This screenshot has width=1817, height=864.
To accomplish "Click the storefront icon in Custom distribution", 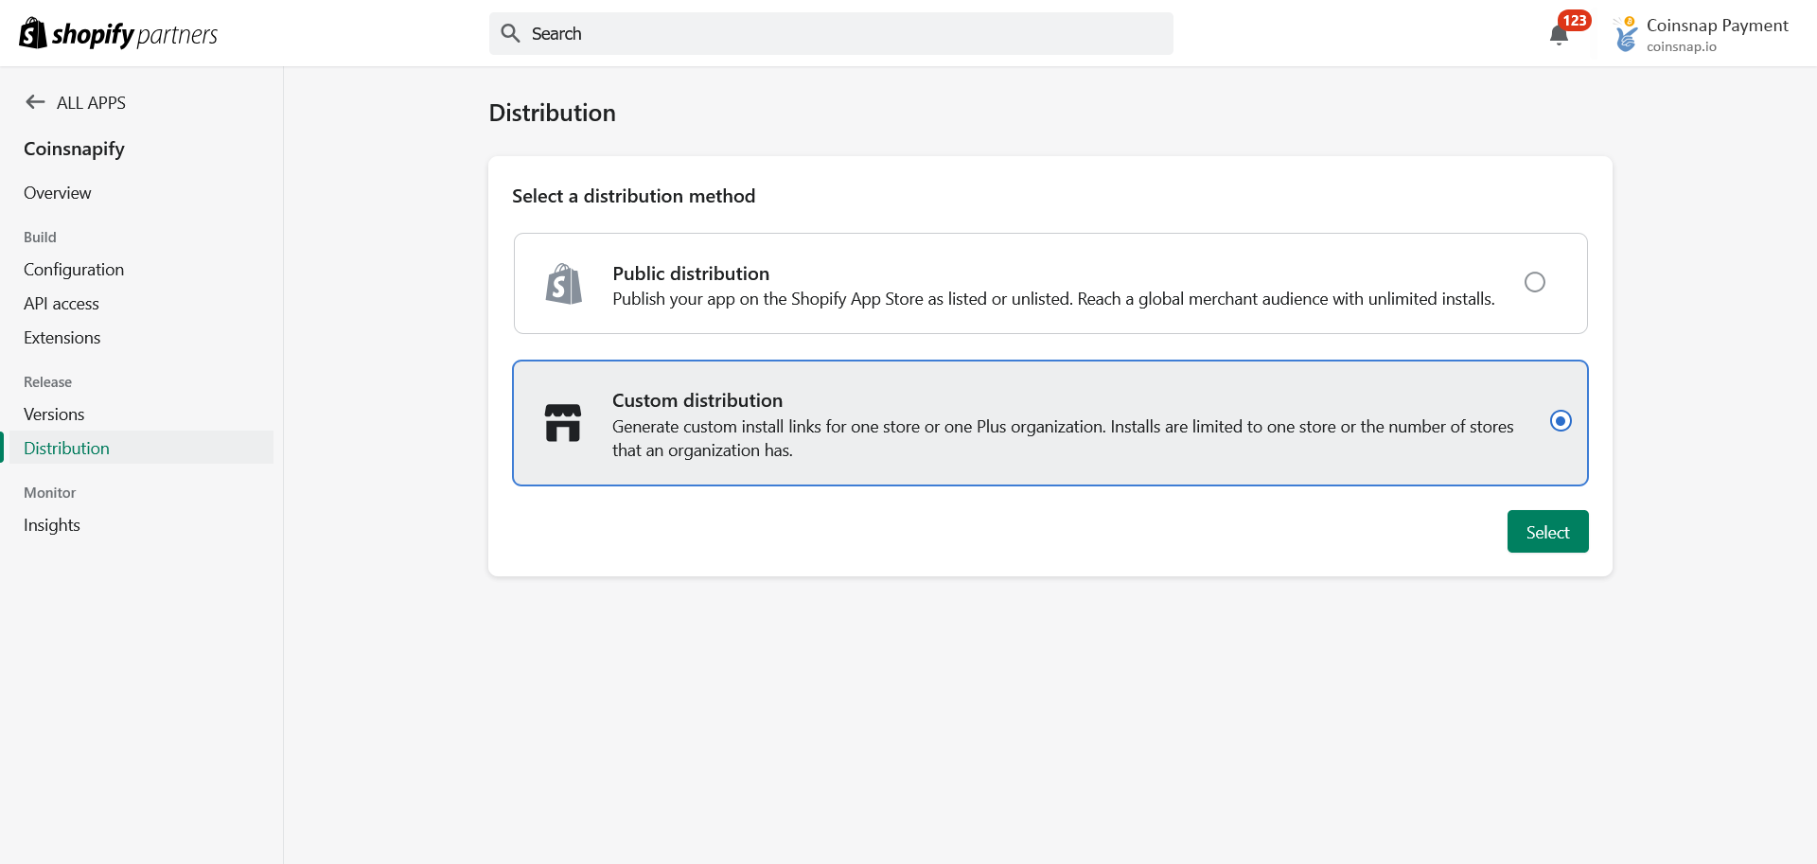I will click(x=563, y=423).
